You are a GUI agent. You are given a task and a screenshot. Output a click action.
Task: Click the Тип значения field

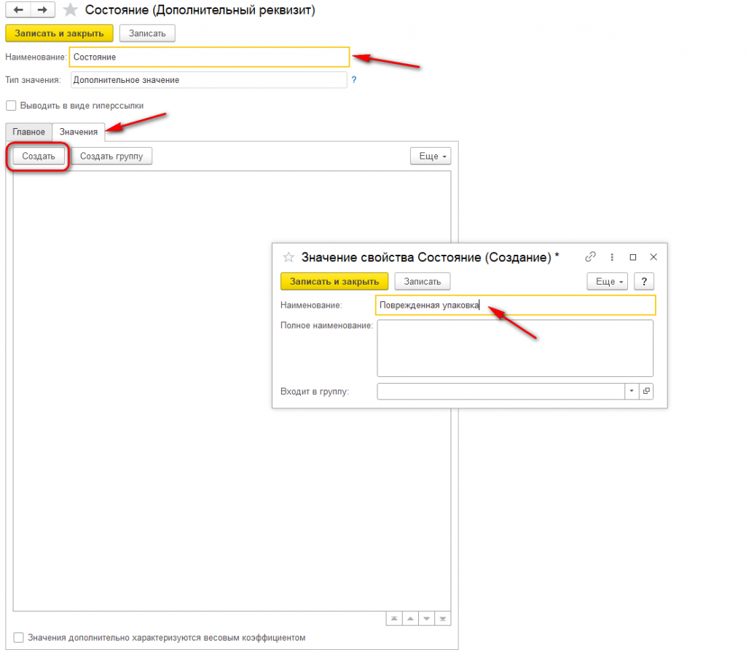pyautogui.click(x=209, y=80)
